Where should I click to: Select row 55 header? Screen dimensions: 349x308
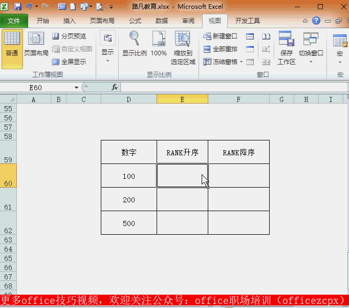pyautogui.click(x=8, y=109)
